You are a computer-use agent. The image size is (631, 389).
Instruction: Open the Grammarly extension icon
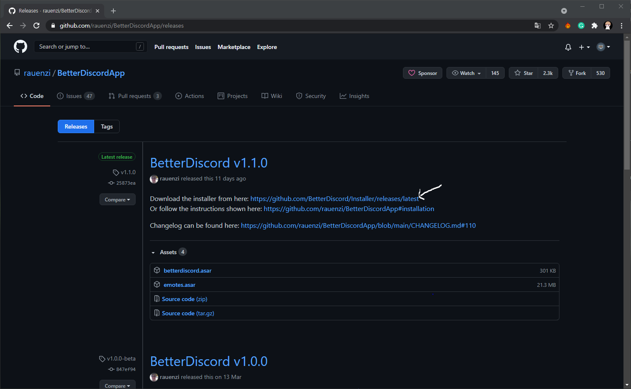tap(581, 26)
